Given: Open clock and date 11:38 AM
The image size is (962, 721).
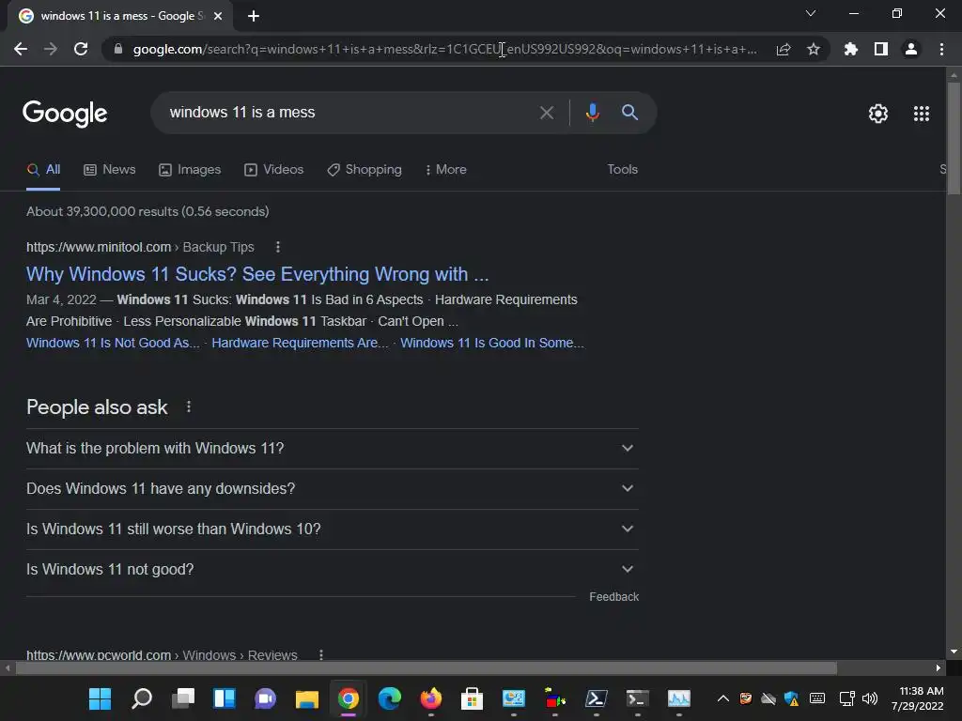Looking at the screenshot, I should tap(917, 698).
